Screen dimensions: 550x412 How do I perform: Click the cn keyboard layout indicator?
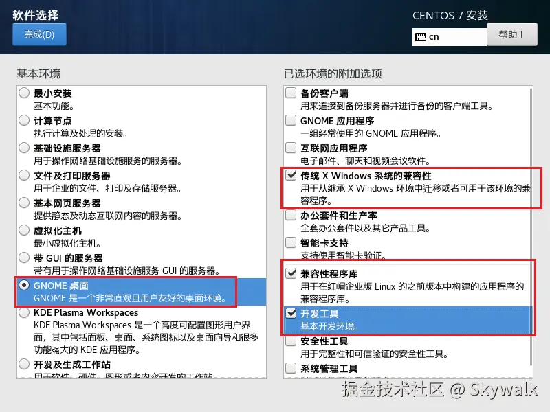(450, 37)
